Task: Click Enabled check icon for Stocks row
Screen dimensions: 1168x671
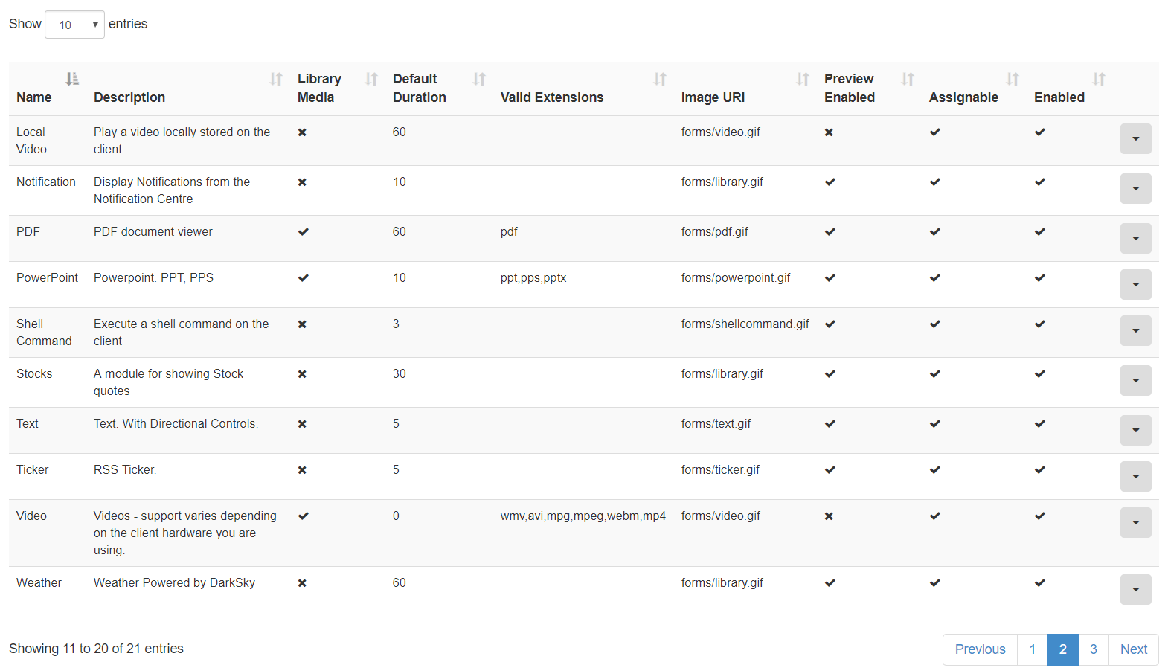Action: click(x=1040, y=374)
